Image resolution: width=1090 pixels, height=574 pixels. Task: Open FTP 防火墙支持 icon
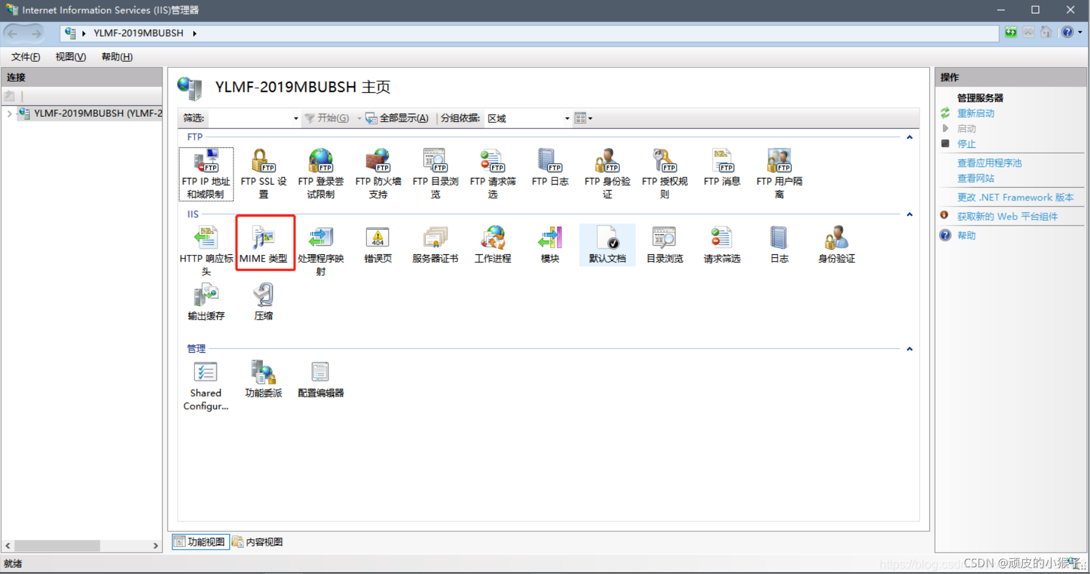pyautogui.click(x=378, y=174)
